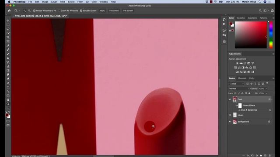Open search icon in options bar

pyautogui.click(x=260, y=10)
